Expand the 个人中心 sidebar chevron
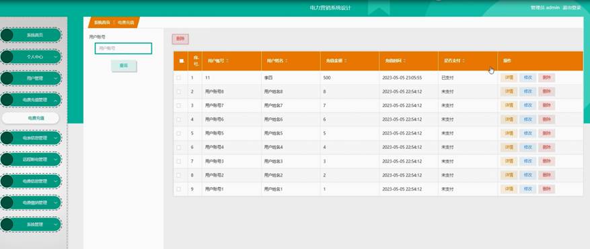 click(x=56, y=57)
